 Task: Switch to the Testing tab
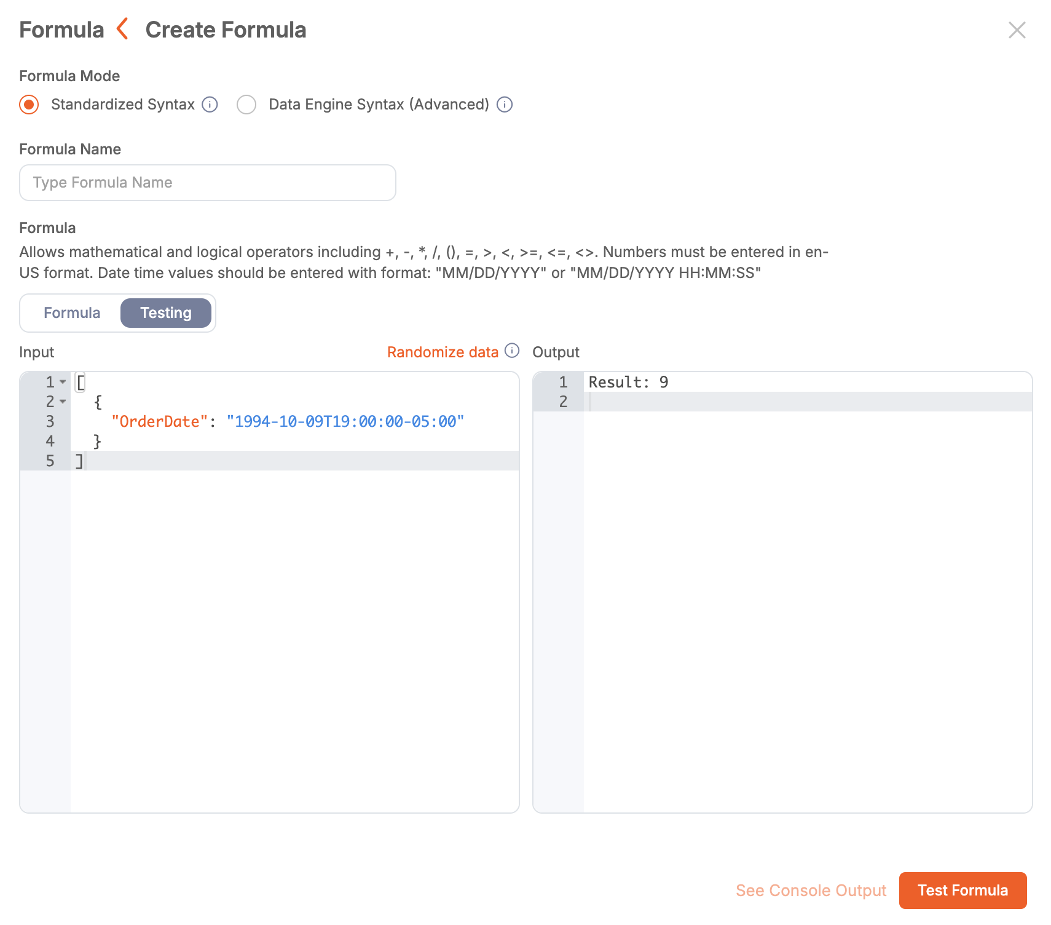point(166,313)
